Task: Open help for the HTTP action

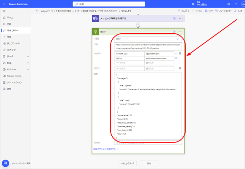Action: [x=174, y=32]
